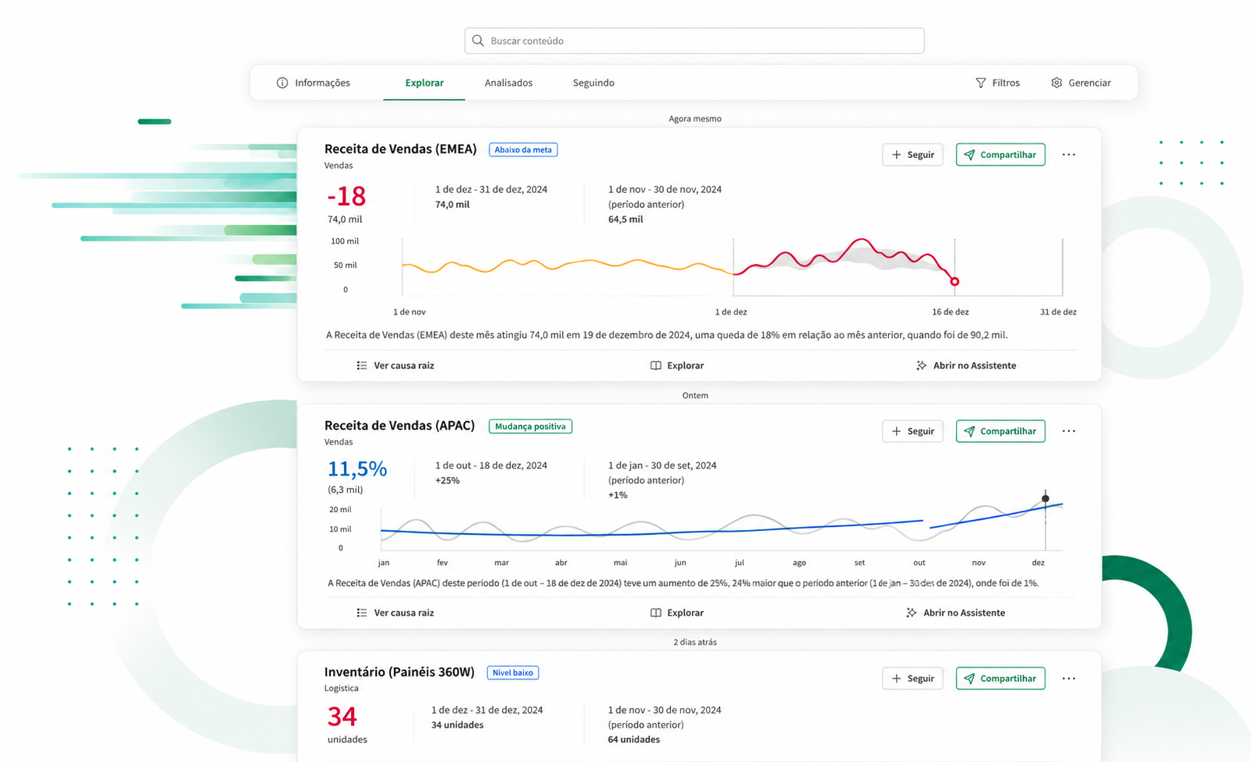Click the book icon for Explorar on EMEA card
1251x762 pixels.
coord(656,365)
